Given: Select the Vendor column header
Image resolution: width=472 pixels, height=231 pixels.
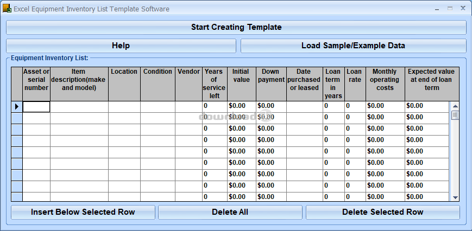Looking at the screenshot, I should [x=188, y=84].
